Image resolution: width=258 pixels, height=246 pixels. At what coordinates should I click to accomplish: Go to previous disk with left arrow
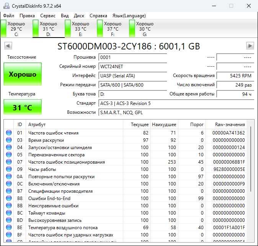(x=8, y=46)
